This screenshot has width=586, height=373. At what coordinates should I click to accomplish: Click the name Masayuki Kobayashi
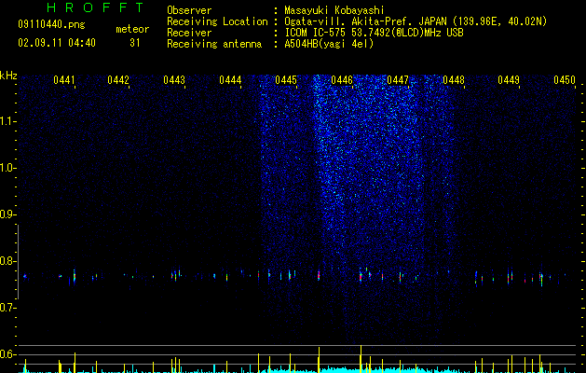pos(334,10)
